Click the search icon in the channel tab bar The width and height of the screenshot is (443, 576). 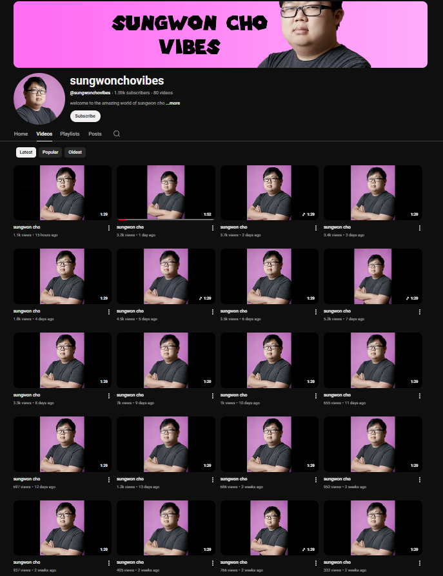coord(117,134)
